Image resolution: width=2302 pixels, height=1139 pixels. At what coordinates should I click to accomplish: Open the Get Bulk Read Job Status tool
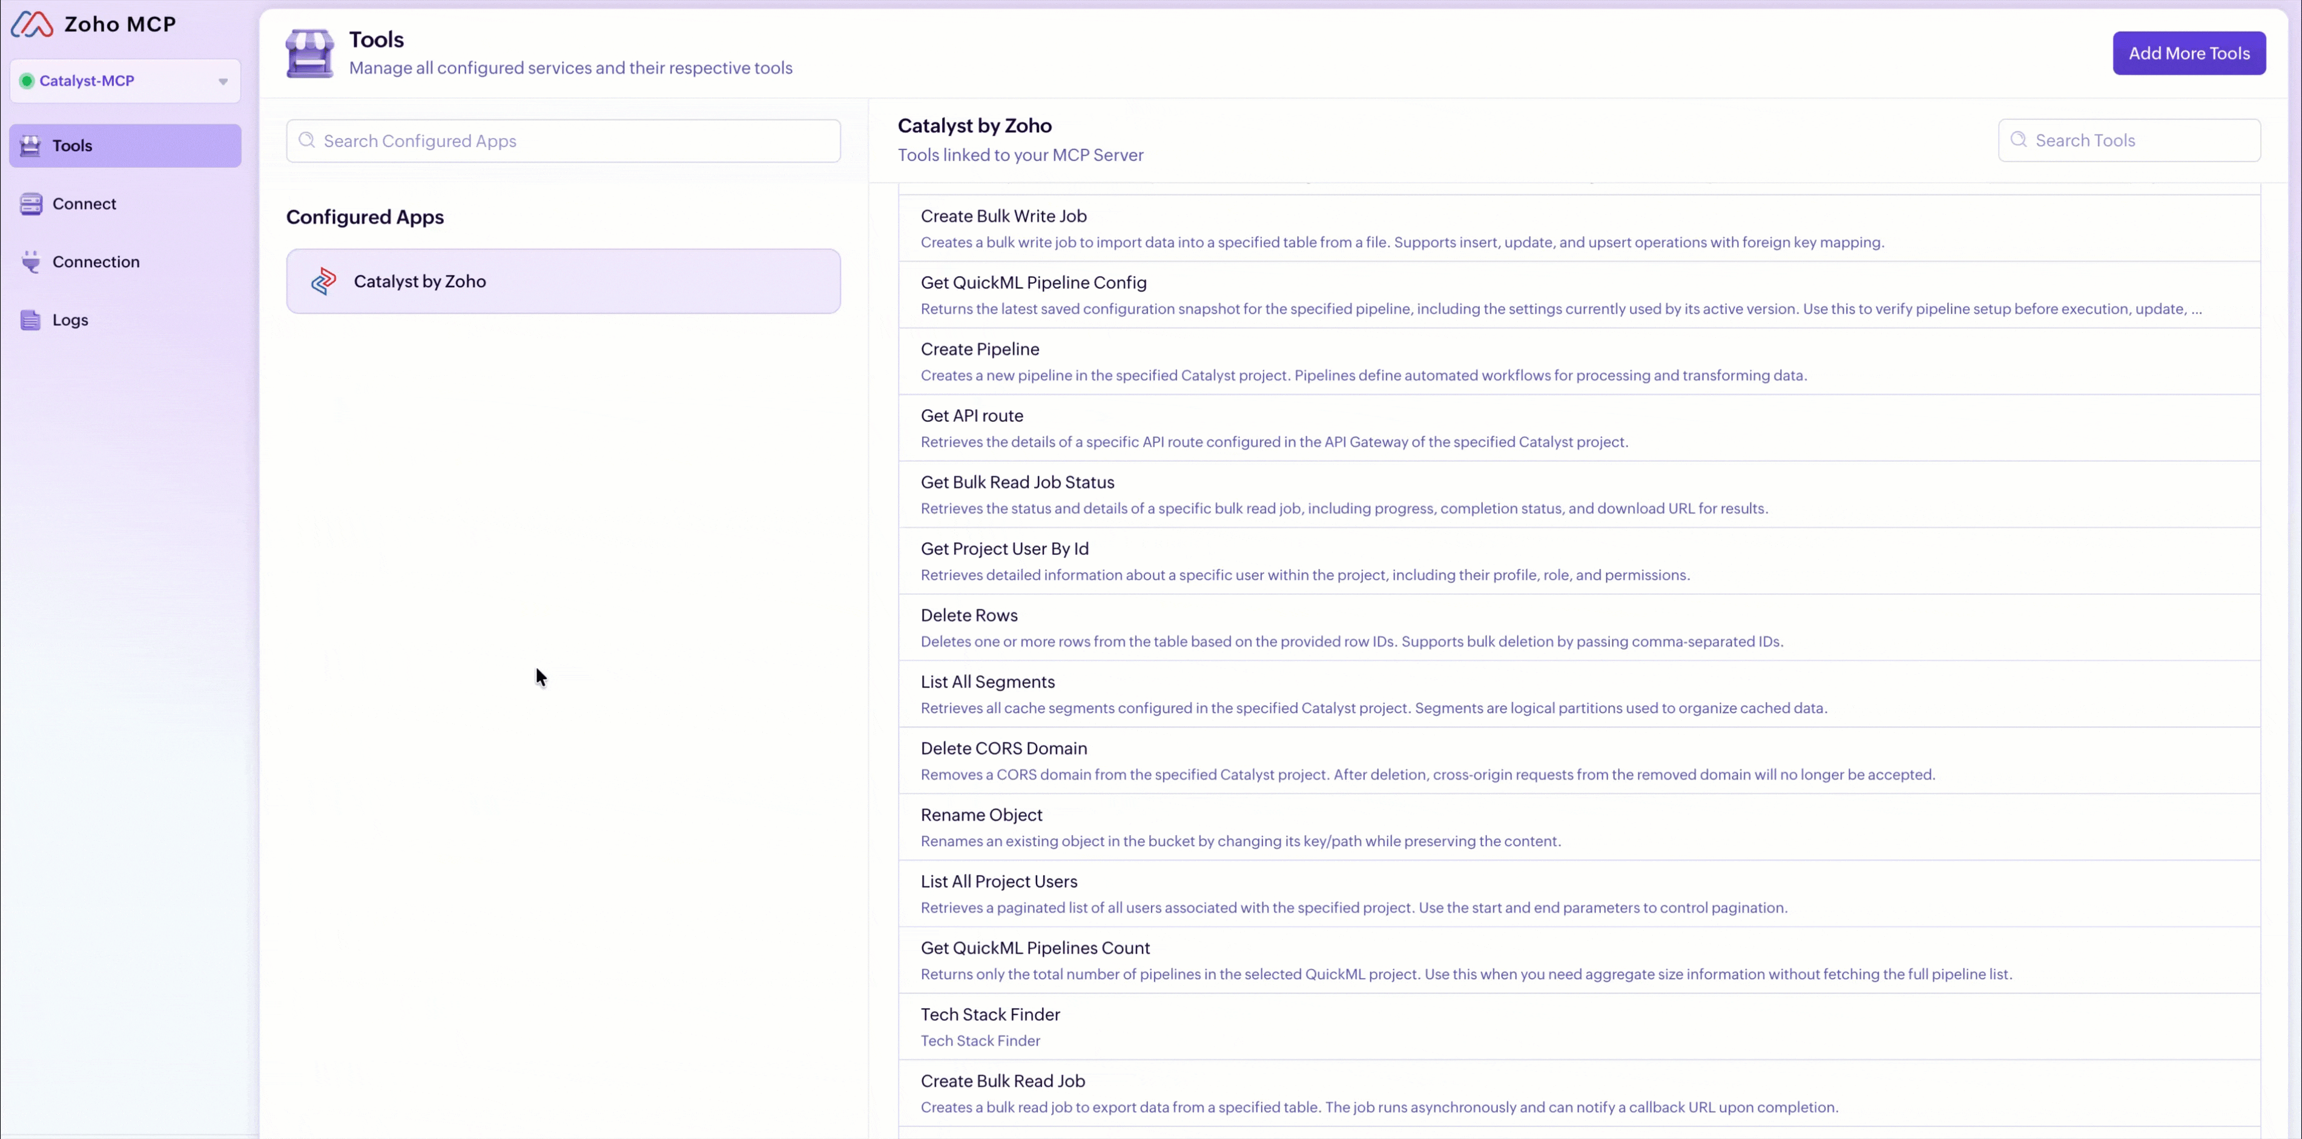(x=1579, y=495)
